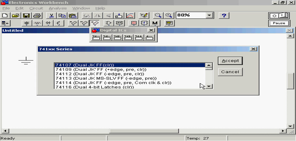Open Indicators parts bin

[134, 23]
